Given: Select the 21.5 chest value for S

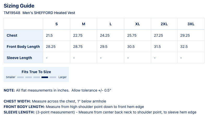Looking at the screenshot, I should [x=49, y=35].
